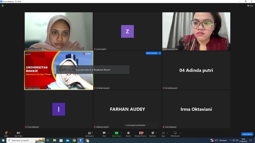This screenshot has width=255, height=143.
Task: Open the View layout menu
Action: tap(250, 6)
